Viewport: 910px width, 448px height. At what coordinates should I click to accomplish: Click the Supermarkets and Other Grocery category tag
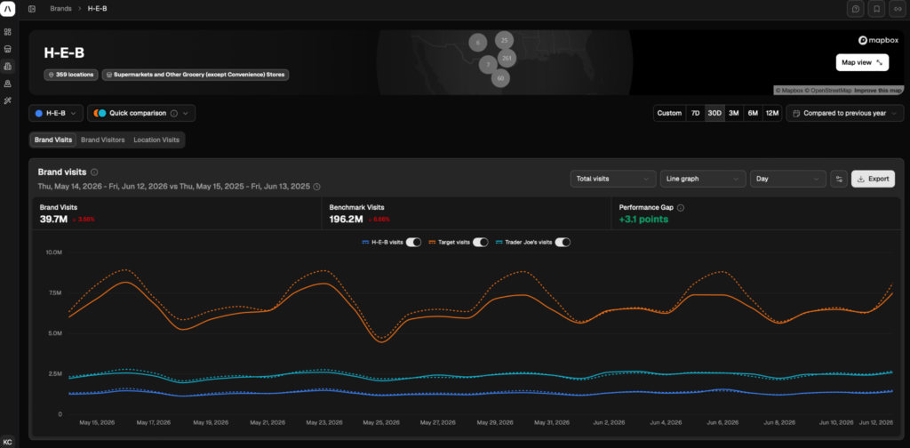click(196, 75)
